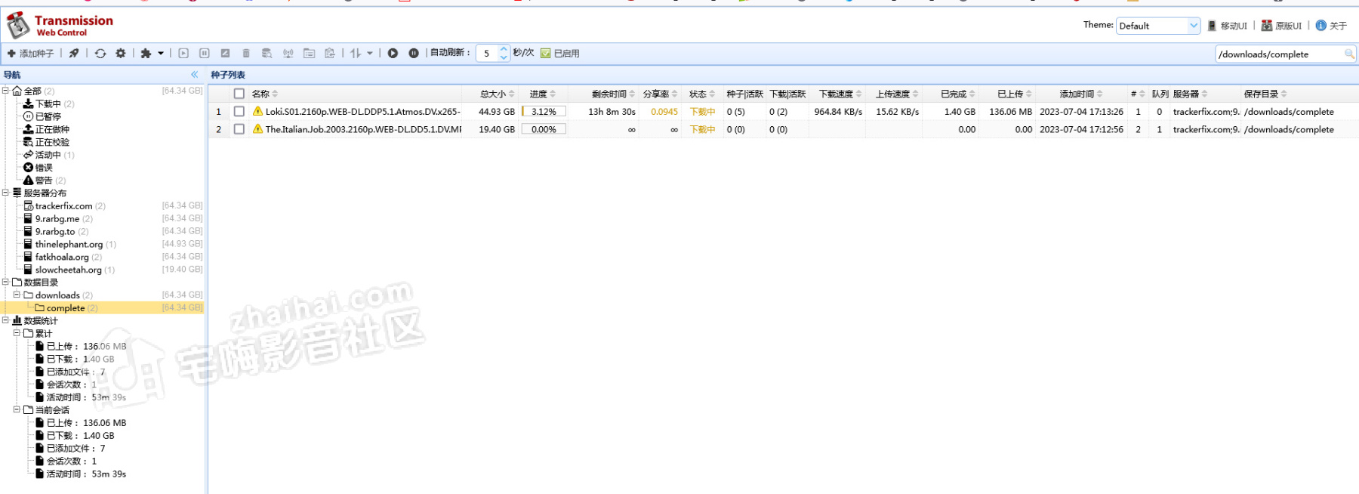This screenshot has width=1359, height=494.
Task: Click the set download location icon
Action: pos(309,54)
